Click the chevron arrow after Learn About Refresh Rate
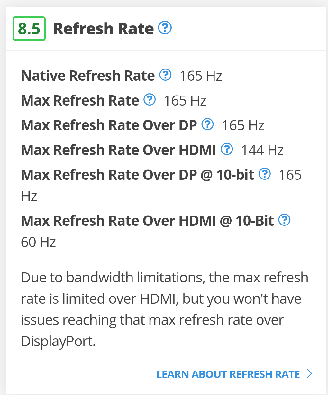The height and width of the screenshot is (395, 328). point(309,374)
